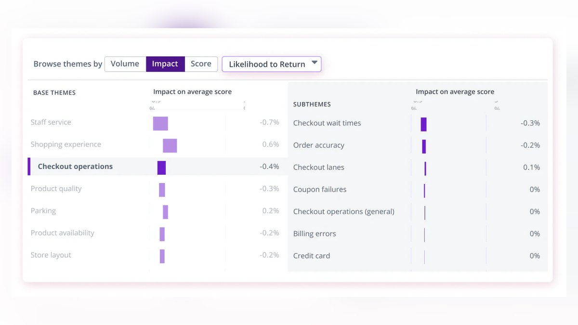The width and height of the screenshot is (578, 325).
Task: Click the -0.7% value for Staff service
Action: pos(269,122)
